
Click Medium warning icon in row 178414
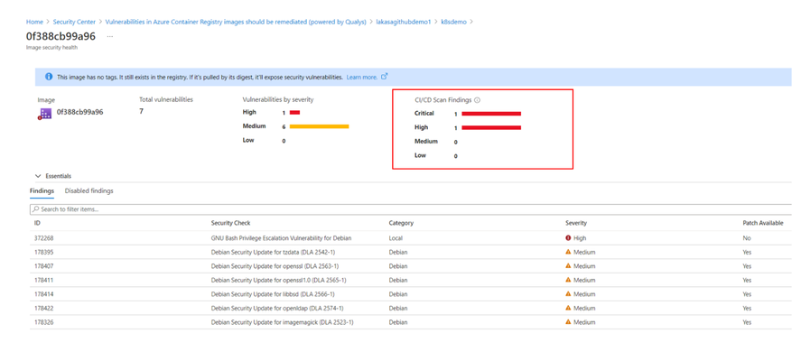pos(568,293)
